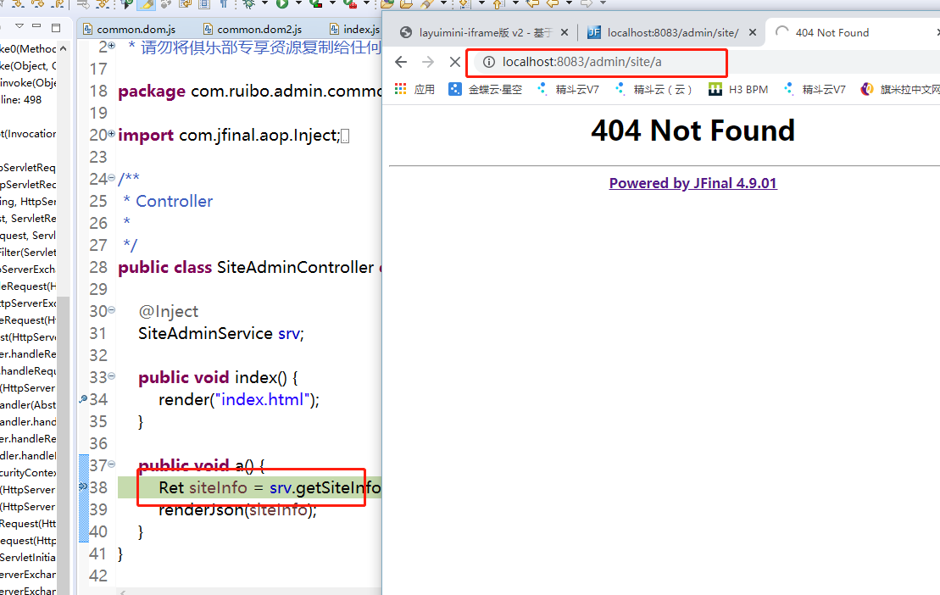Screen dimensions: 940x595
Task: Expand the folded imports at line 20
Action: (112, 133)
